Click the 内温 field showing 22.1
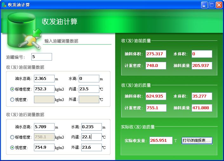224x161 pixels. click(x=91, y=137)
